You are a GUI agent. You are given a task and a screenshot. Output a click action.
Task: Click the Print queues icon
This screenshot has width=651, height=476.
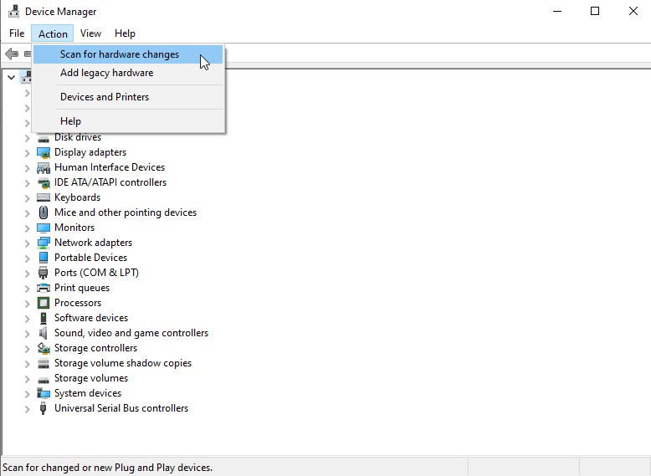[44, 288]
